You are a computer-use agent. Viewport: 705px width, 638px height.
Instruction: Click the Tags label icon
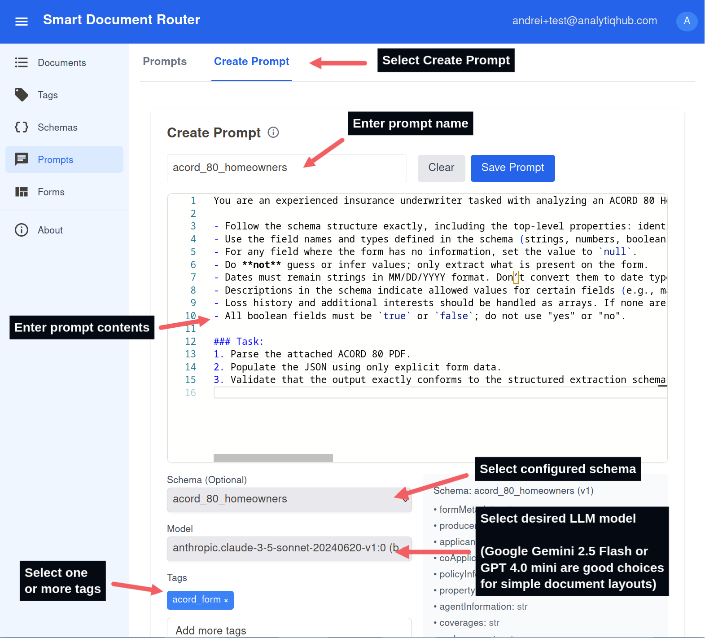22,95
